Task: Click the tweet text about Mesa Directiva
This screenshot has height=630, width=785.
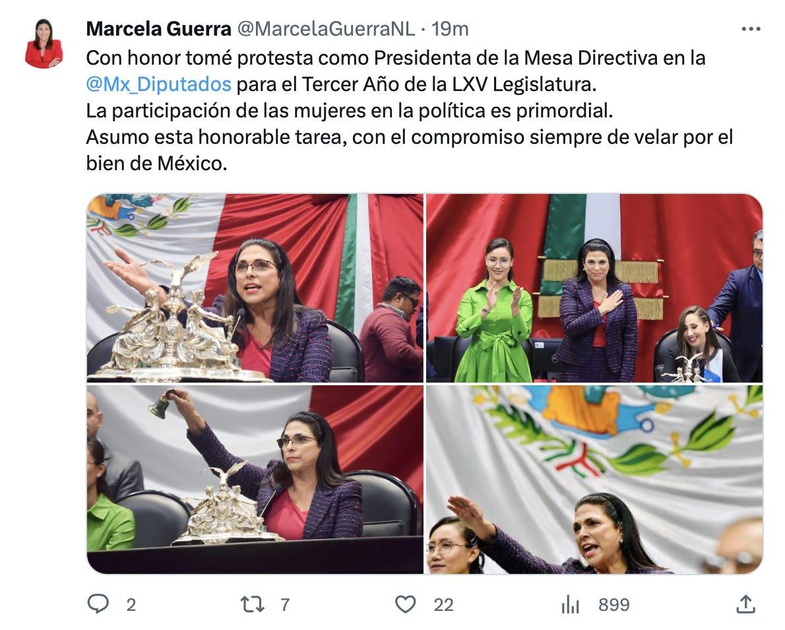Action: coord(410,110)
